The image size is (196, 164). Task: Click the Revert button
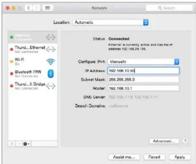154,157
